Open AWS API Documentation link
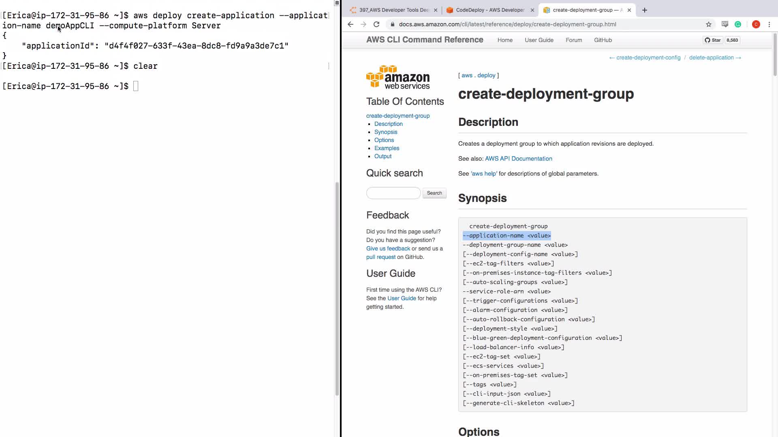The image size is (778, 437). pyautogui.click(x=518, y=159)
